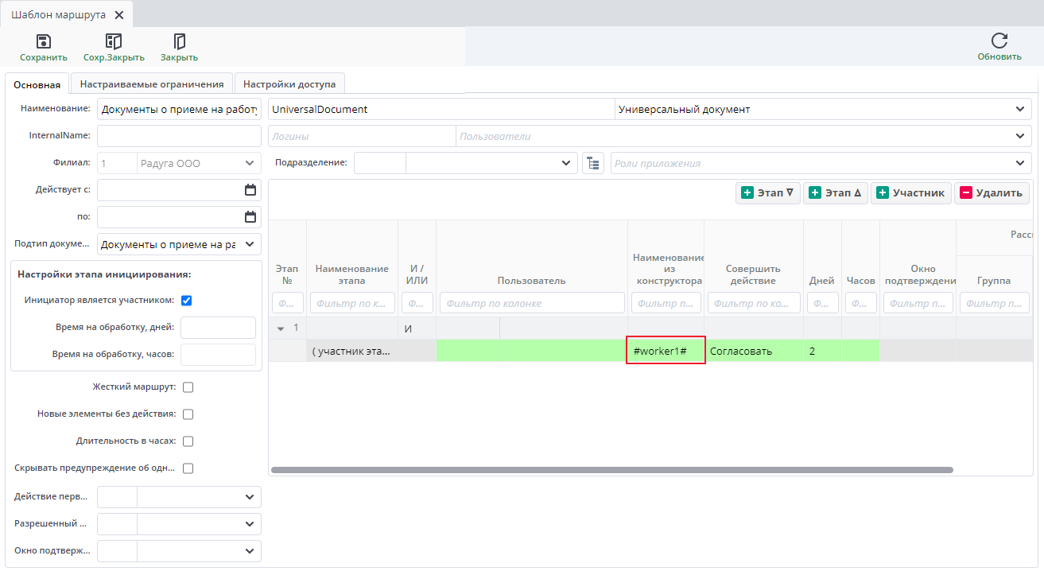This screenshot has width=1044, height=575.
Task: Open the Роли приложения dropdown
Action: (1020, 163)
